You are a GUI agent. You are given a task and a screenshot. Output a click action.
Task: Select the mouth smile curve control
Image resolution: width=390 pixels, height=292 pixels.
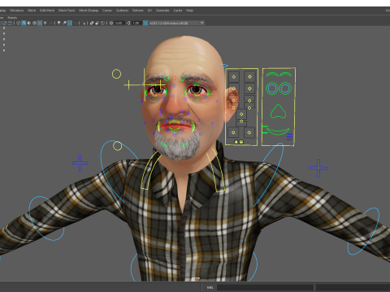pos(278,131)
